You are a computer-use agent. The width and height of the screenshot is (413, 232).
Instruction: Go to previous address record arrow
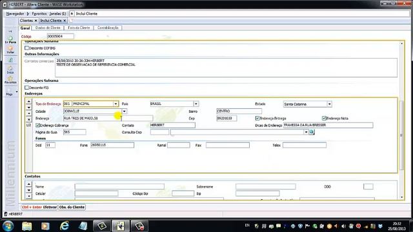tap(28, 101)
